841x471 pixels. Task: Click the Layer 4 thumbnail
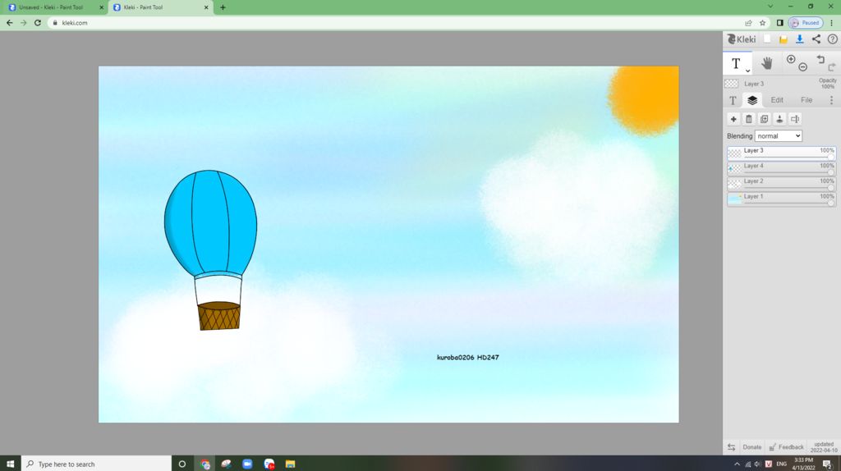tap(734, 169)
